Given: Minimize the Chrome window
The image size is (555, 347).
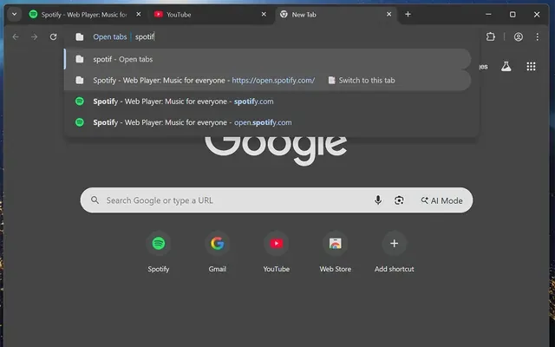Looking at the screenshot, I should click(x=488, y=15).
